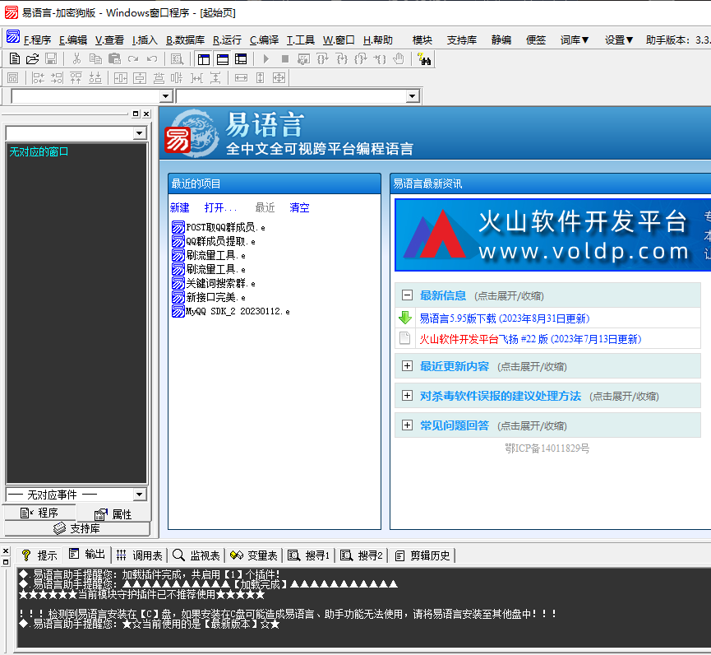Screen dimensions: 711x655
Task: Float the left panel using its restore button
Action: point(136,114)
